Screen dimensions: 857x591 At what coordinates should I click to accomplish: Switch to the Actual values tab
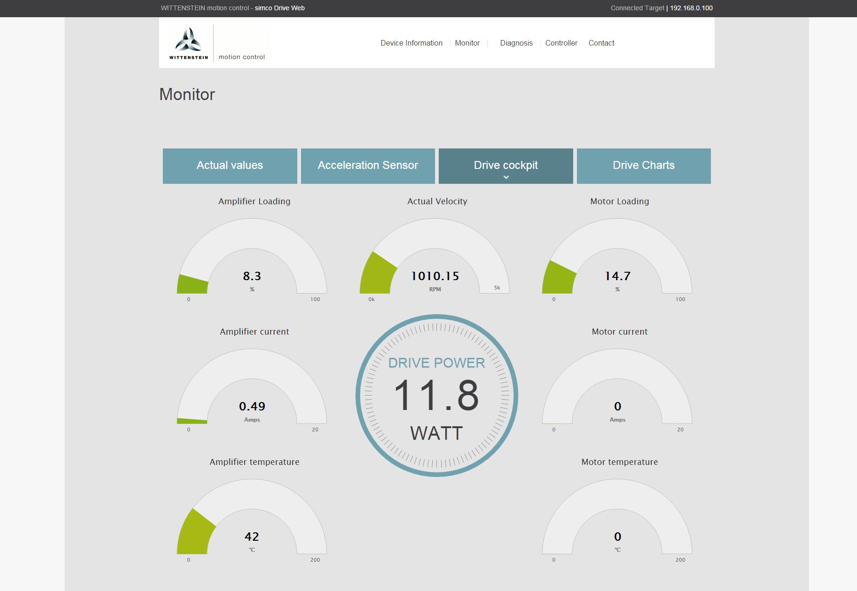click(230, 166)
